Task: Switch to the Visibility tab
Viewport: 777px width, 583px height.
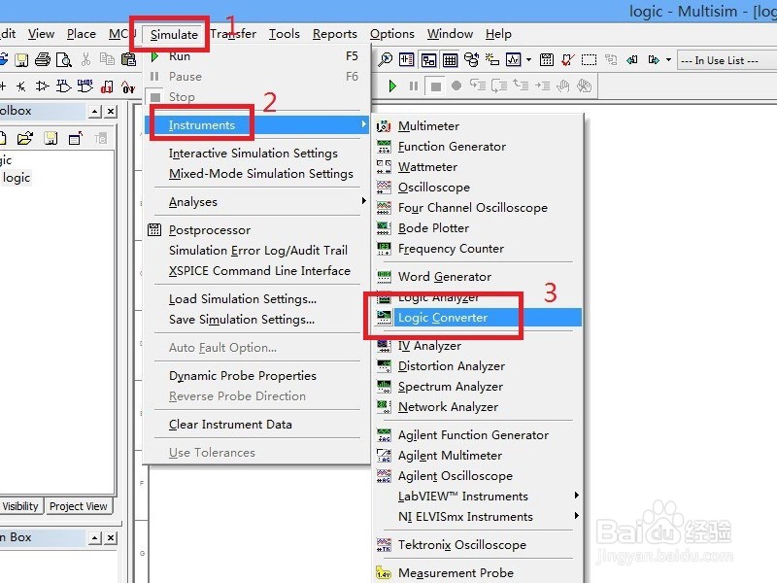Action: click(x=19, y=506)
